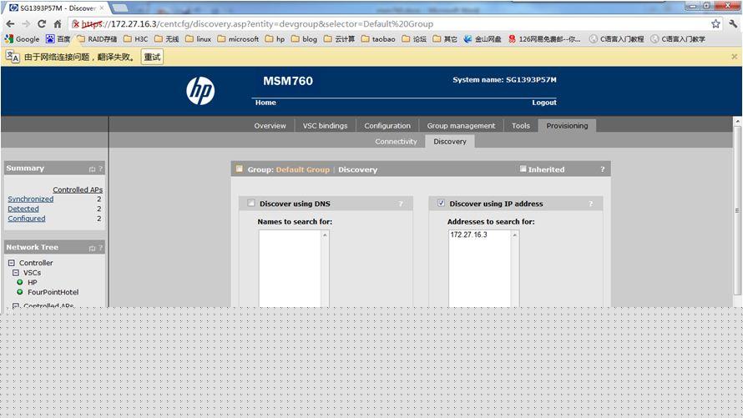Select Provisioning tab
743x418 pixels.
point(567,125)
